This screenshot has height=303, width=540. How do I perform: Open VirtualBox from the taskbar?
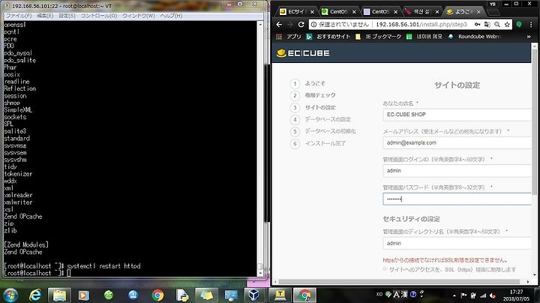click(x=253, y=295)
